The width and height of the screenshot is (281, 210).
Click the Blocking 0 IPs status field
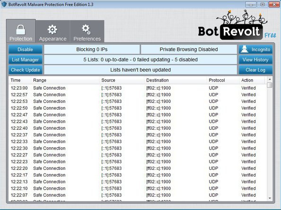92,50
